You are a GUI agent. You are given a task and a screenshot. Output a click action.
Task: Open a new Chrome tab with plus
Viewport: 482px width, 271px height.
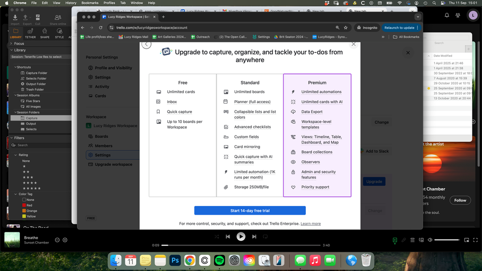163,17
